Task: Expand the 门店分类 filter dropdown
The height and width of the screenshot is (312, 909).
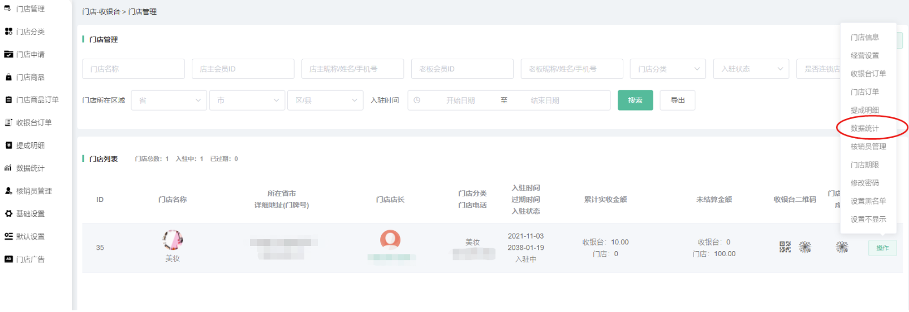Action: coord(667,69)
